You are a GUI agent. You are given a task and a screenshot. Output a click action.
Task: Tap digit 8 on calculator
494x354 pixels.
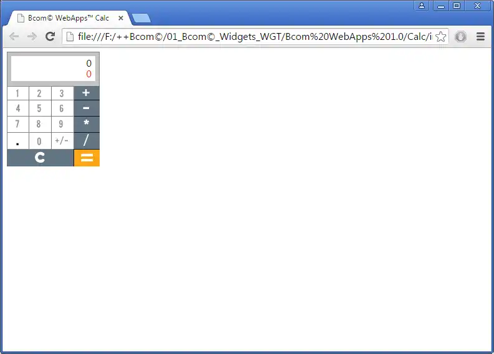40,124
